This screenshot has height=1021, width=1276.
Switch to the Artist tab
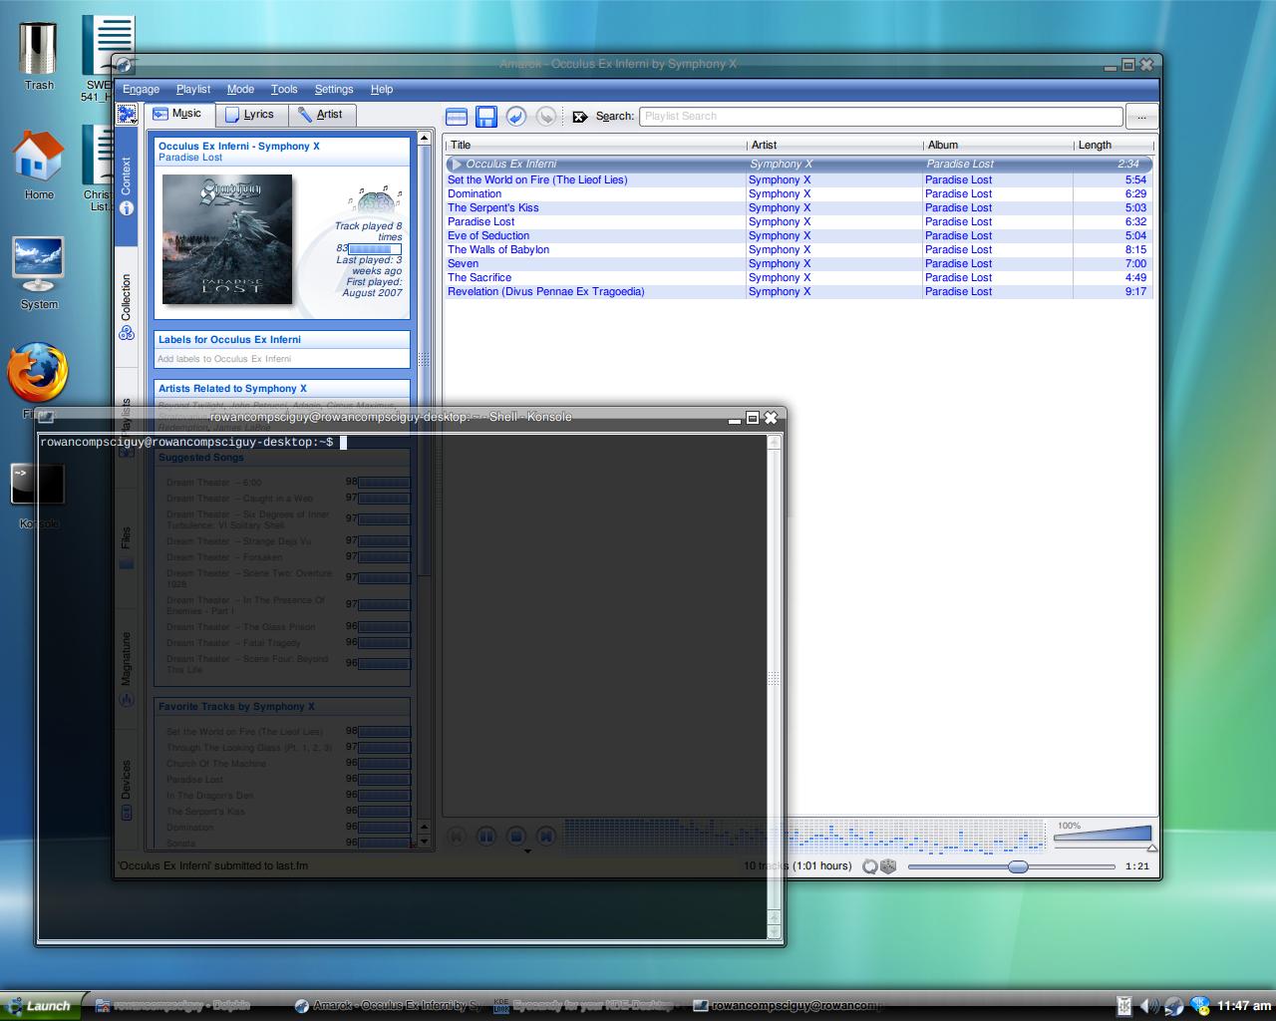coord(320,115)
